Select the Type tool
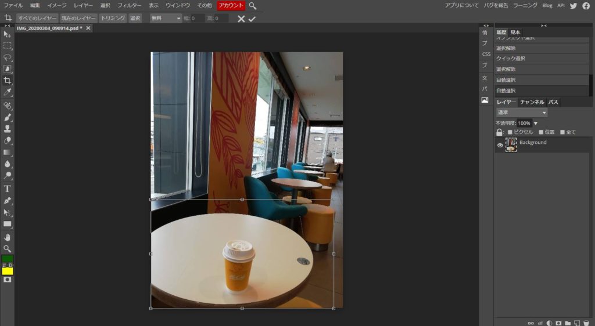This screenshot has width=595, height=326. point(7,189)
